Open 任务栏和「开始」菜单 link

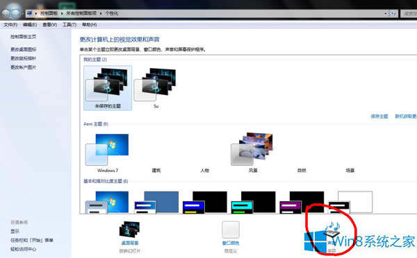pyautogui.click(x=32, y=240)
